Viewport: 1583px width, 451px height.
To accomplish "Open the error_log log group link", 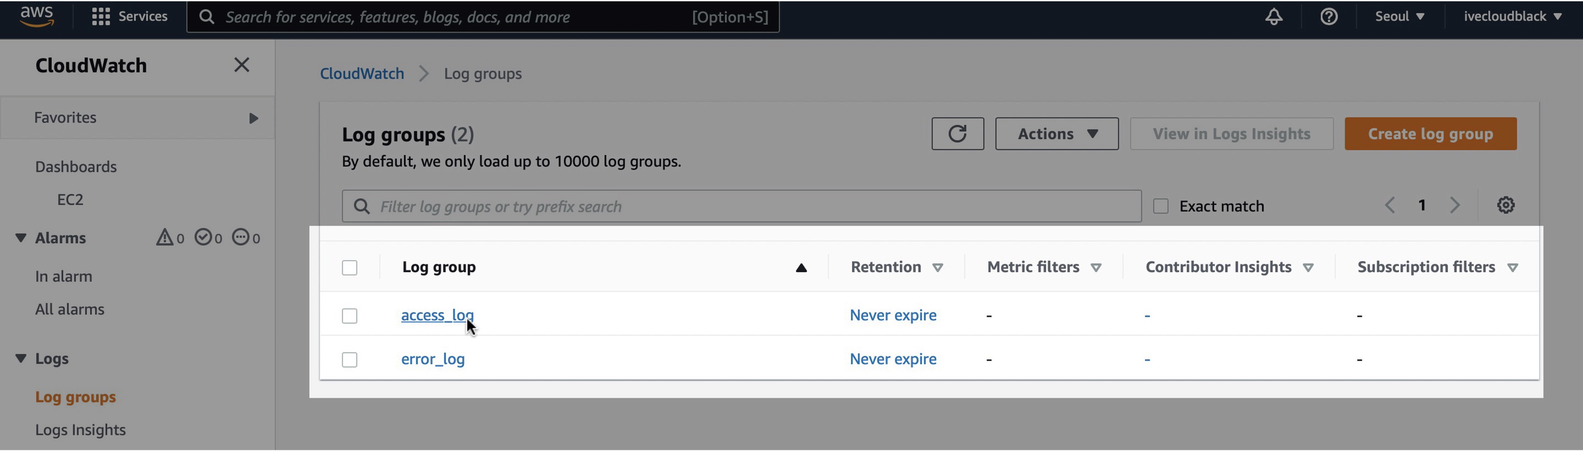I will (x=432, y=359).
